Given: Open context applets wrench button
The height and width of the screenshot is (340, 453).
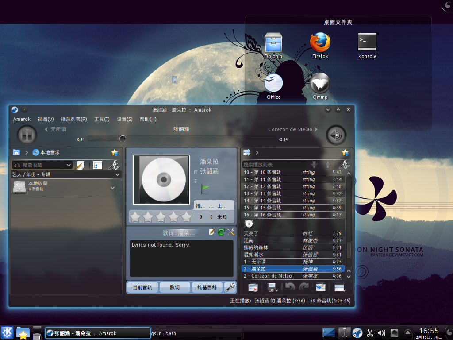Looking at the screenshot, I should [x=230, y=287].
